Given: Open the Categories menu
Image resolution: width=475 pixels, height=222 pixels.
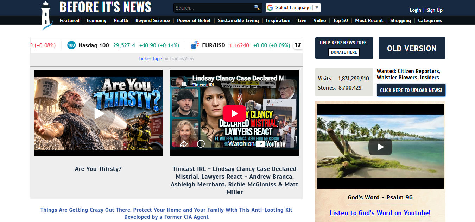Looking at the screenshot, I should point(430,20).
